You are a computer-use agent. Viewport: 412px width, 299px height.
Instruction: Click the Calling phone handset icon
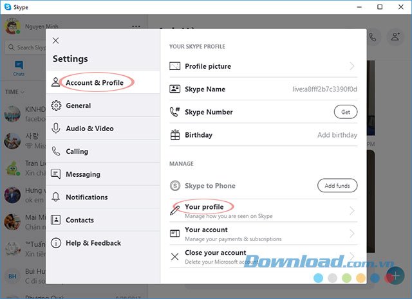[56, 151]
